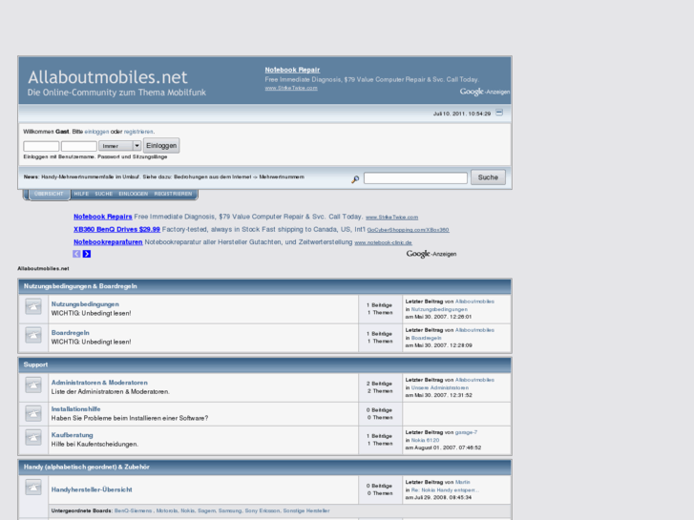Screen dimensions: 694x520
Task: Open the Suche tab
Action: pos(103,194)
